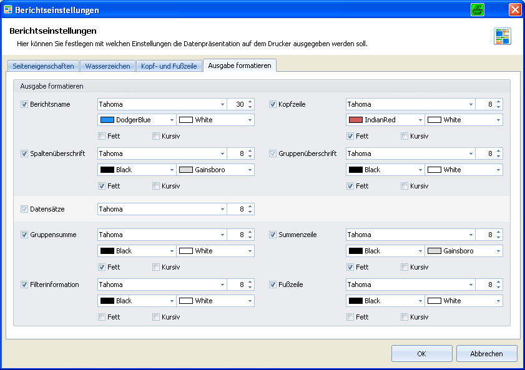
Task: Uncheck the Gruppensumme checkbox
Action: pos(24,235)
